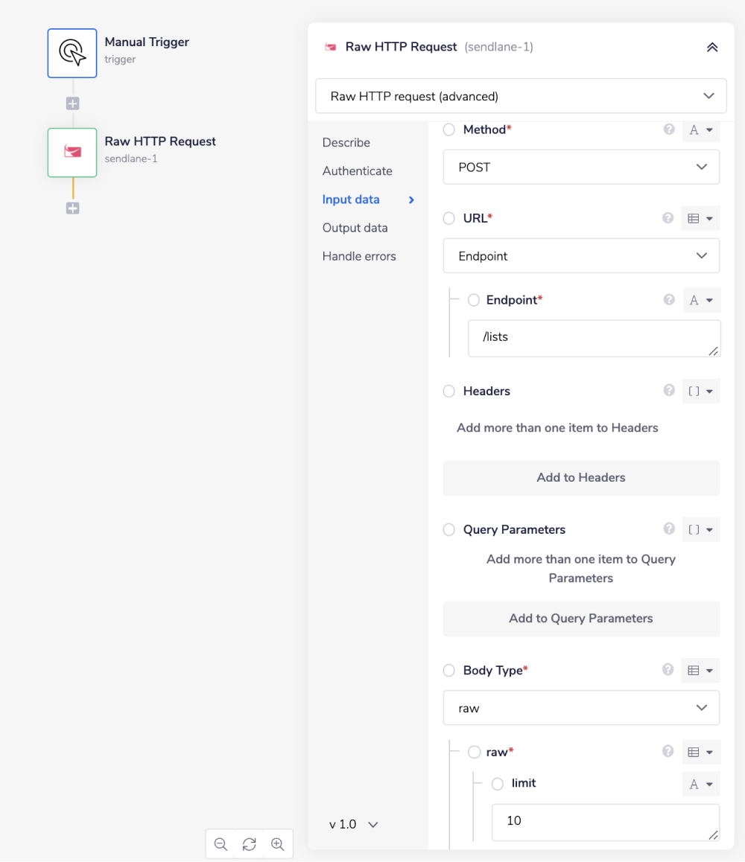Image resolution: width=745 pixels, height=862 pixels.
Task: Click zoom out magnifier on canvas
Action: (x=221, y=844)
